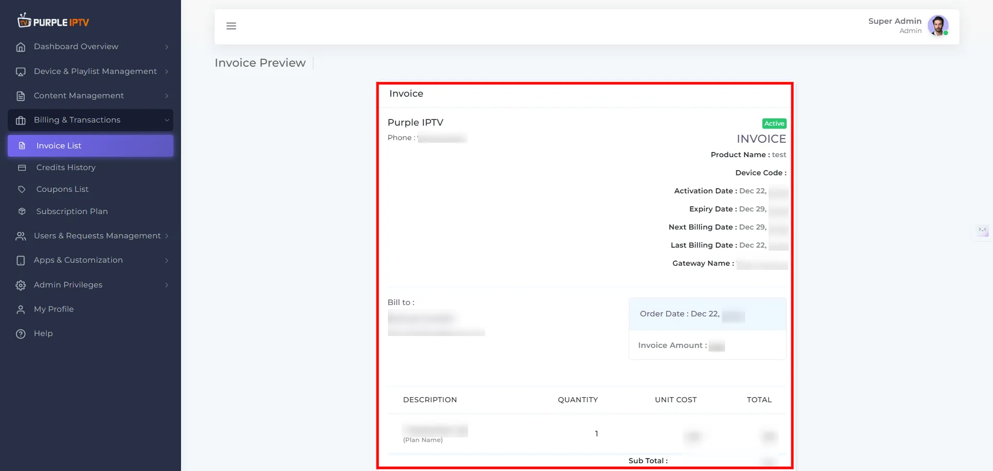Click the Sub Total label
The width and height of the screenshot is (993, 471).
[648, 461]
